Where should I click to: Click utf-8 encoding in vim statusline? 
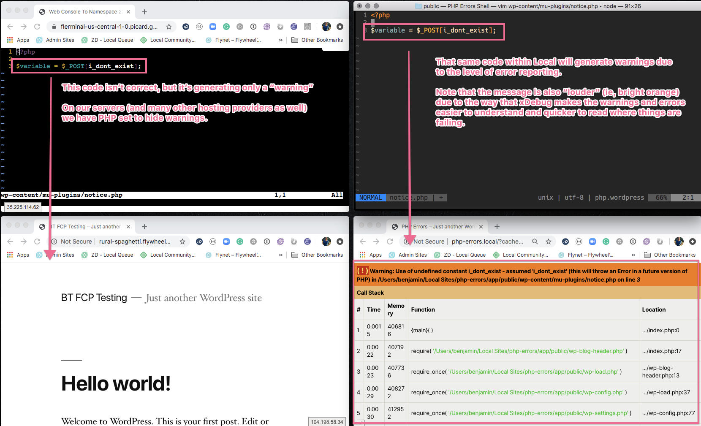coord(574,198)
